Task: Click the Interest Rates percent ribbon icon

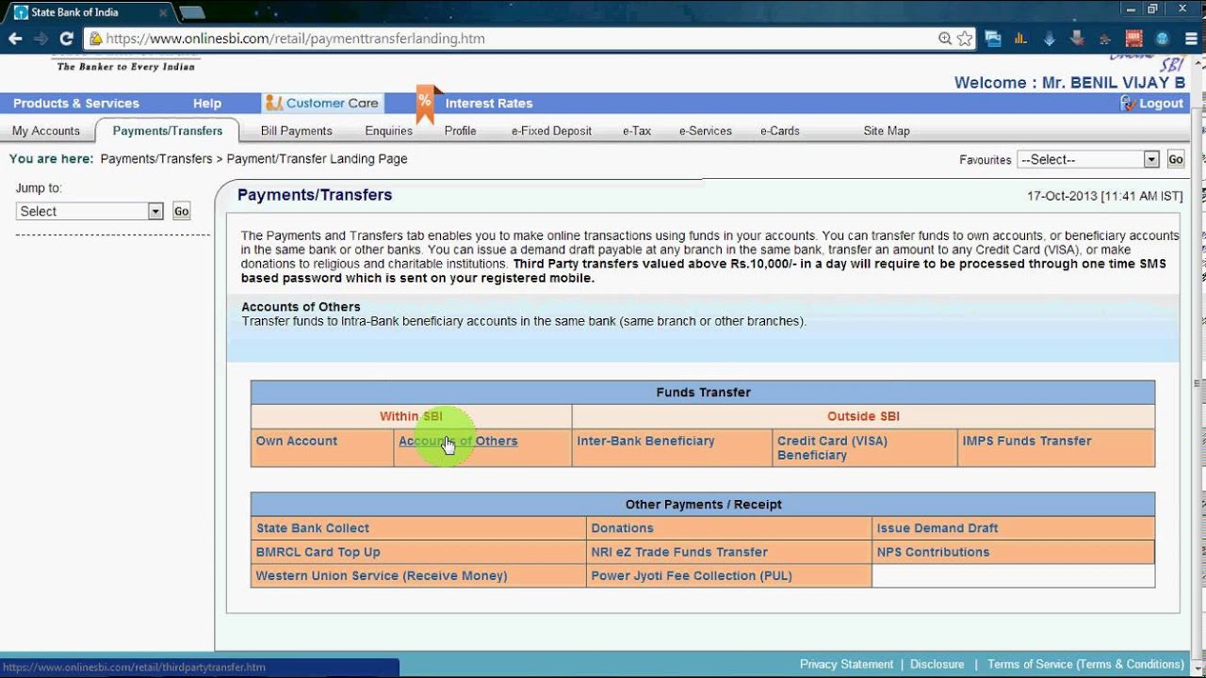Action: [425, 104]
